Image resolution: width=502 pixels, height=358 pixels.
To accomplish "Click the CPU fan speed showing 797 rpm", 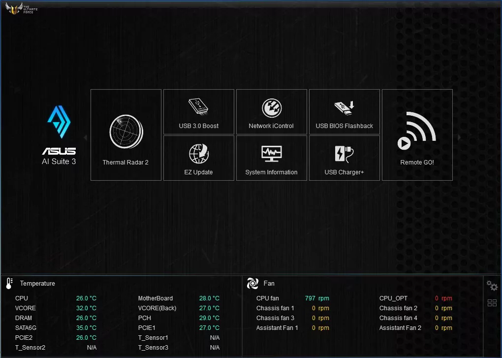I will (x=317, y=298).
